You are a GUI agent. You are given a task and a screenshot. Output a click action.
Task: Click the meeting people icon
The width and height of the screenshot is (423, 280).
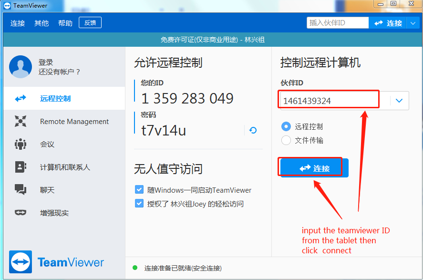(x=21, y=144)
